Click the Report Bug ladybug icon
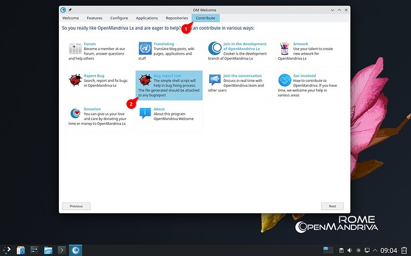This screenshot has width=411, height=256. pos(76,80)
